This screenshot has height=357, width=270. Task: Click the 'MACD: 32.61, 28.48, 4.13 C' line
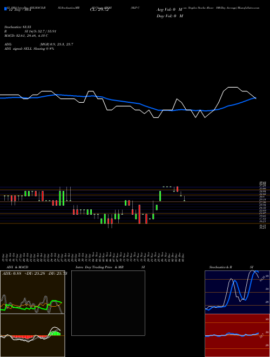point(26,36)
